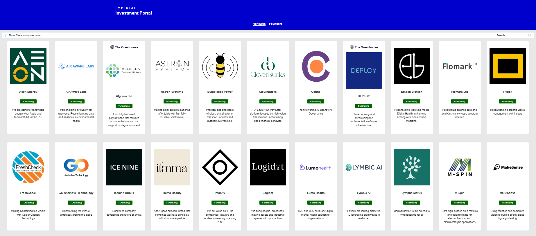Screen dimensions: 536x236
Task: Expand the Show filters panel
Action: pos(15,35)
